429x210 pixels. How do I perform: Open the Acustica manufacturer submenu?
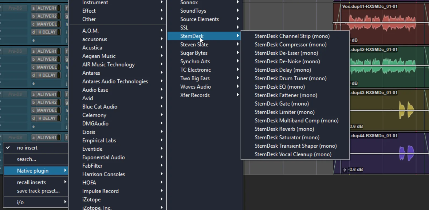click(117, 48)
